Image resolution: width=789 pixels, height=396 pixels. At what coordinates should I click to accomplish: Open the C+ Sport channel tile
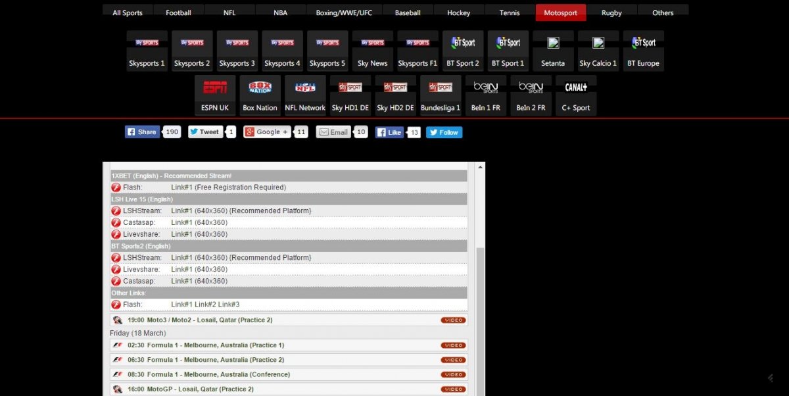click(576, 95)
